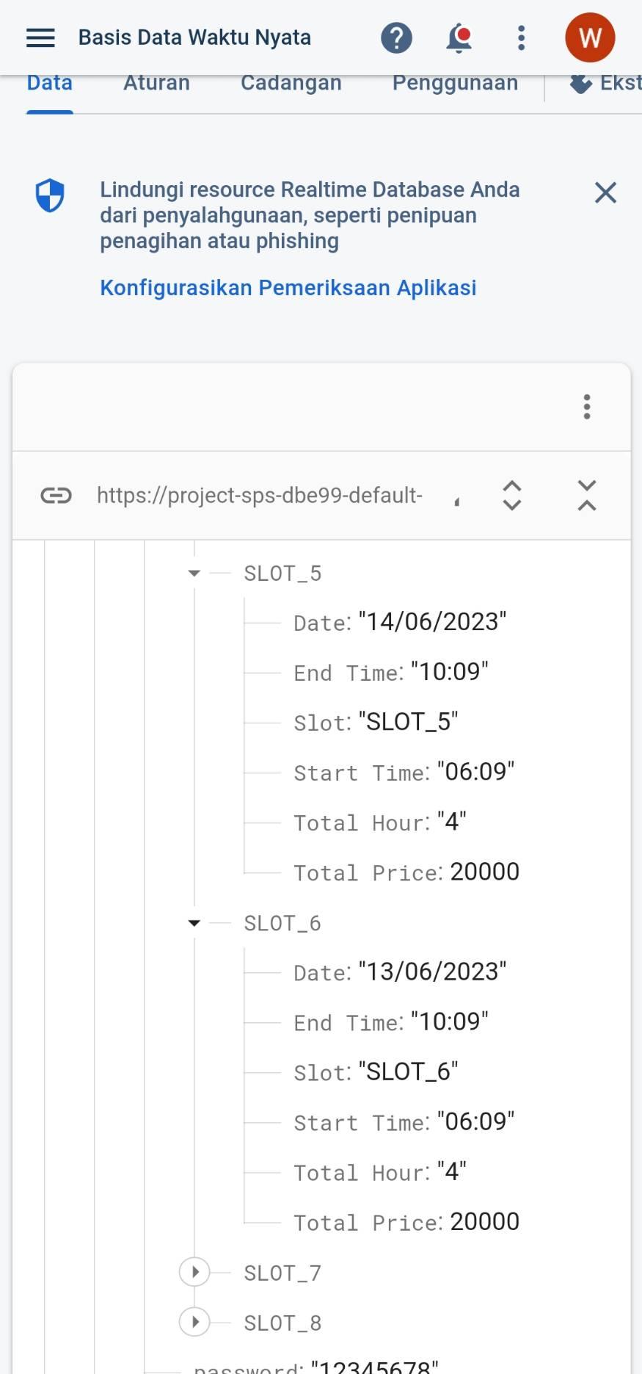Click the database URL link icon
Image resolution: width=642 pixels, height=1374 pixels.
[x=56, y=496]
